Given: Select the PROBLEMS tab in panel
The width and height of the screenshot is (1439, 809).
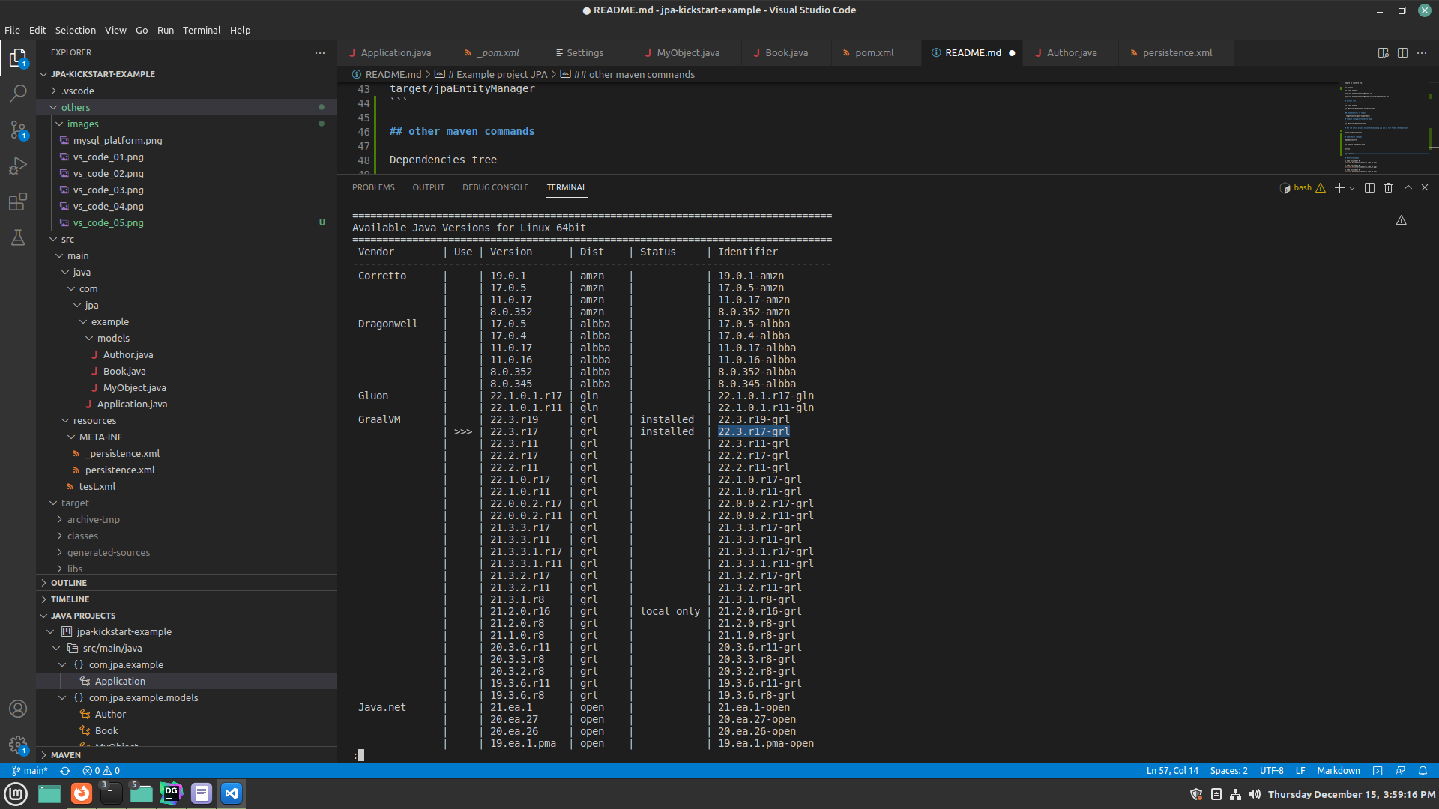Looking at the screenshot, I should point(373,187).
